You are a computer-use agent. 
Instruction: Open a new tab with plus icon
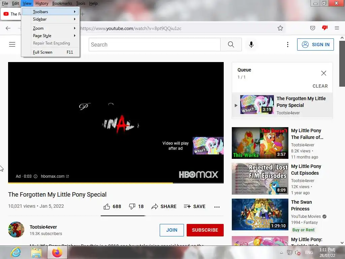pyautogui.click(x=82, y=14)
